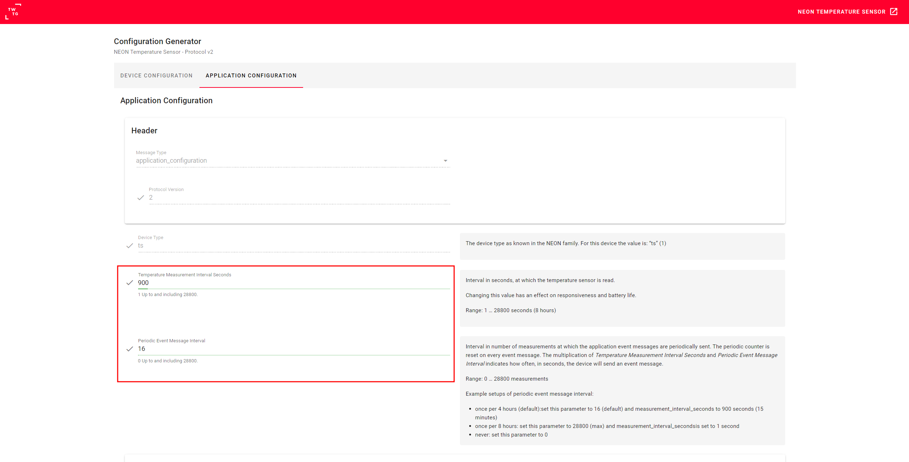
Task: Click checkmark icon next to Device Type
Action: pyautogui.click(x=130, y=246)
